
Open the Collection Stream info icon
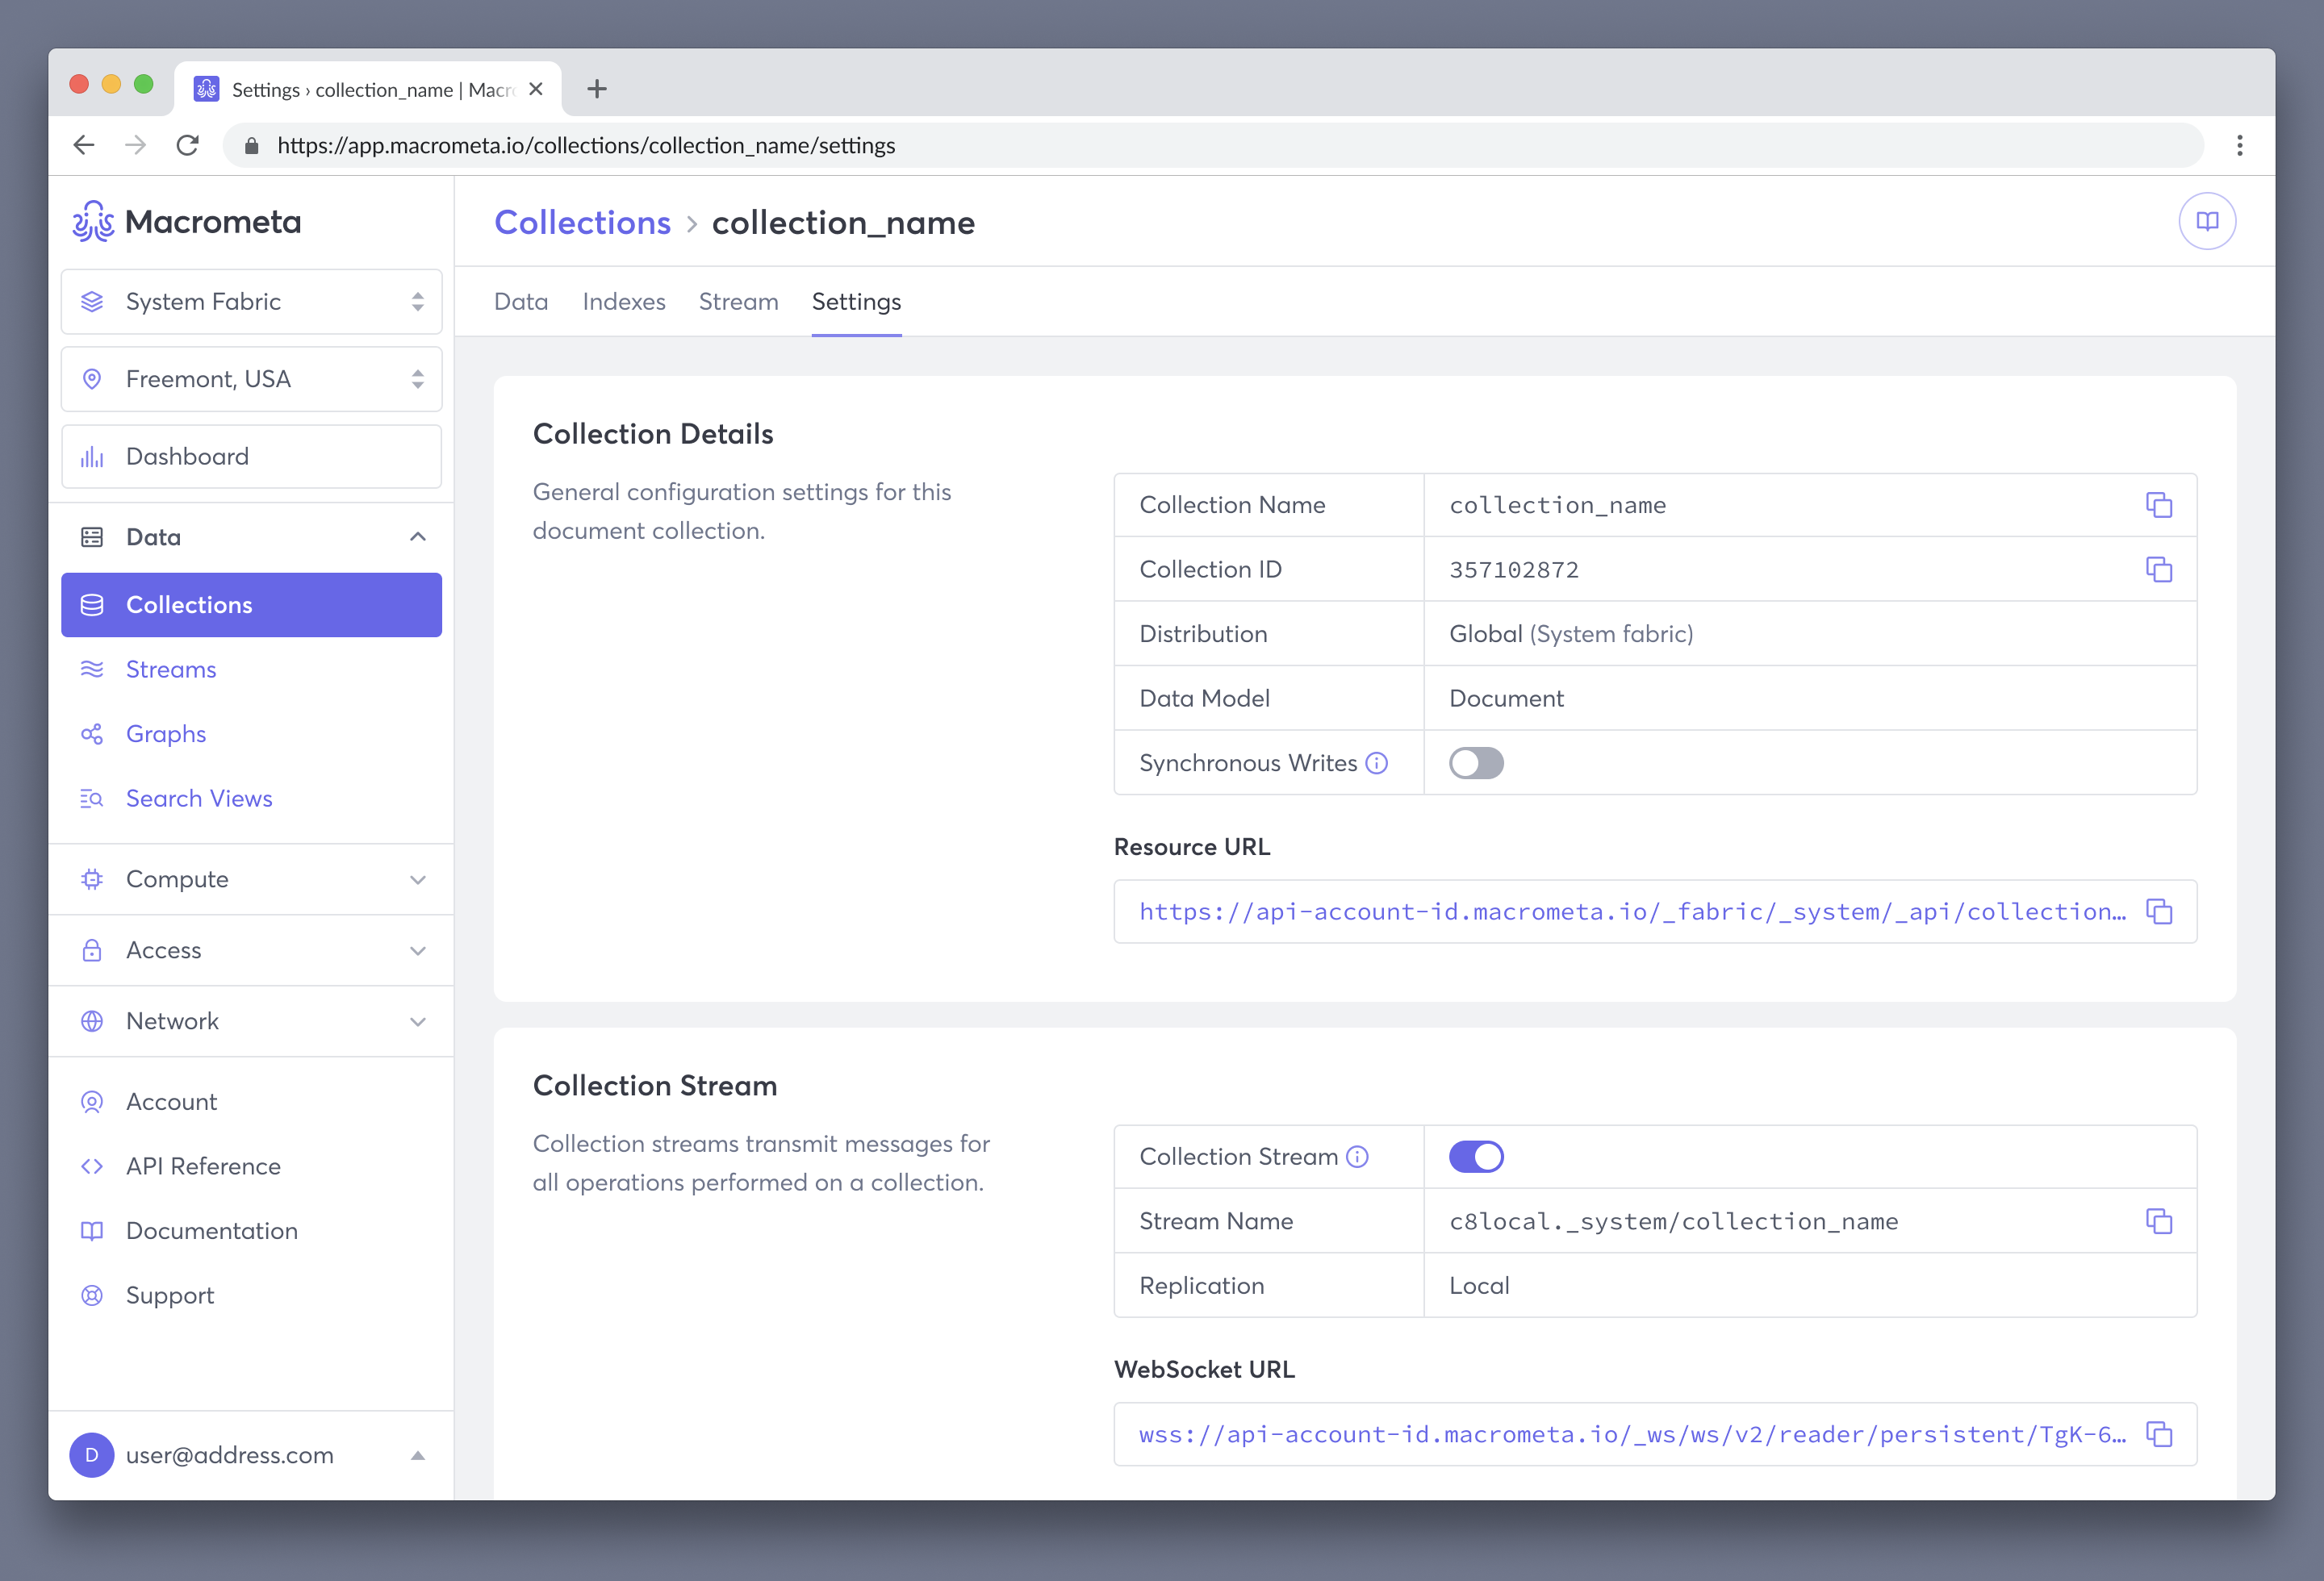tap(1357, 1156)
